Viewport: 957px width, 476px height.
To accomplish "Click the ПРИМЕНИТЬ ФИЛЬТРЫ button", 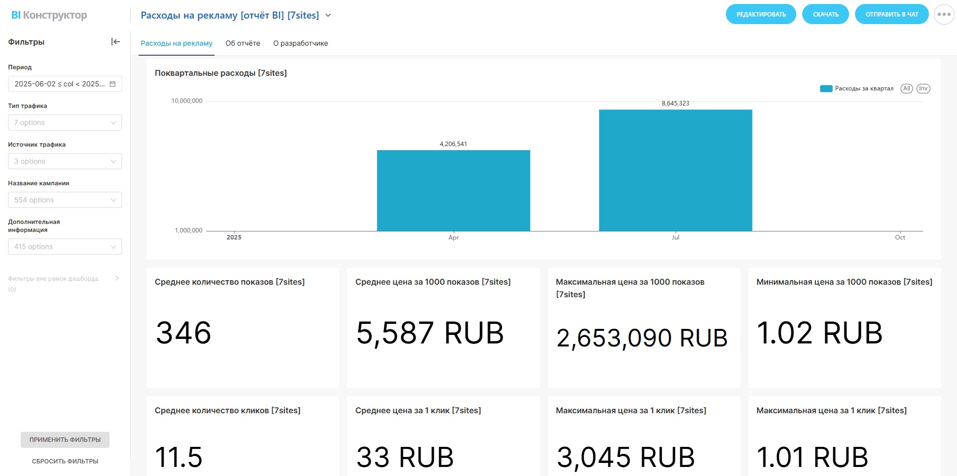I will [65, 440].
